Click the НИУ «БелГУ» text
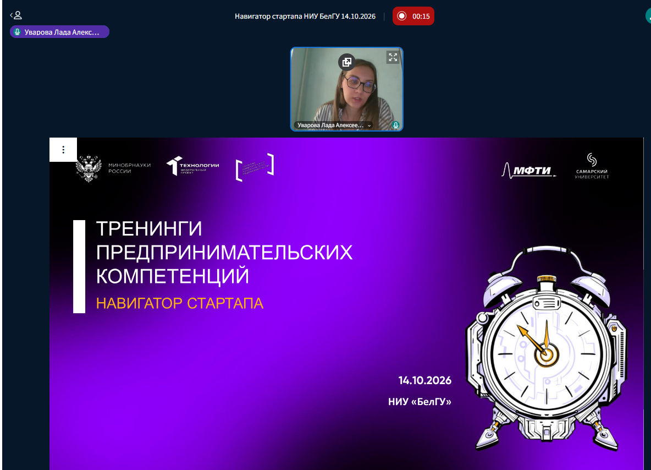 pos(420,401)
